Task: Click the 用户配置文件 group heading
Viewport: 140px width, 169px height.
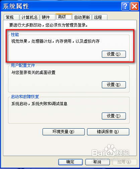Action: [x=23, y=66]
